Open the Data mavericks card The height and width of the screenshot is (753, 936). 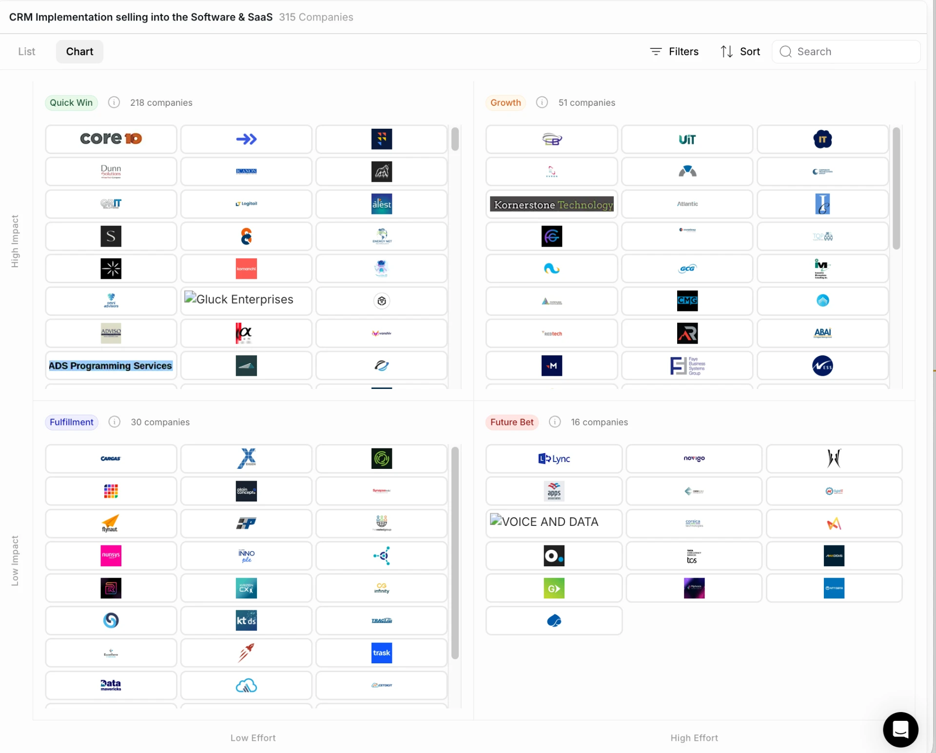point(111,685)
